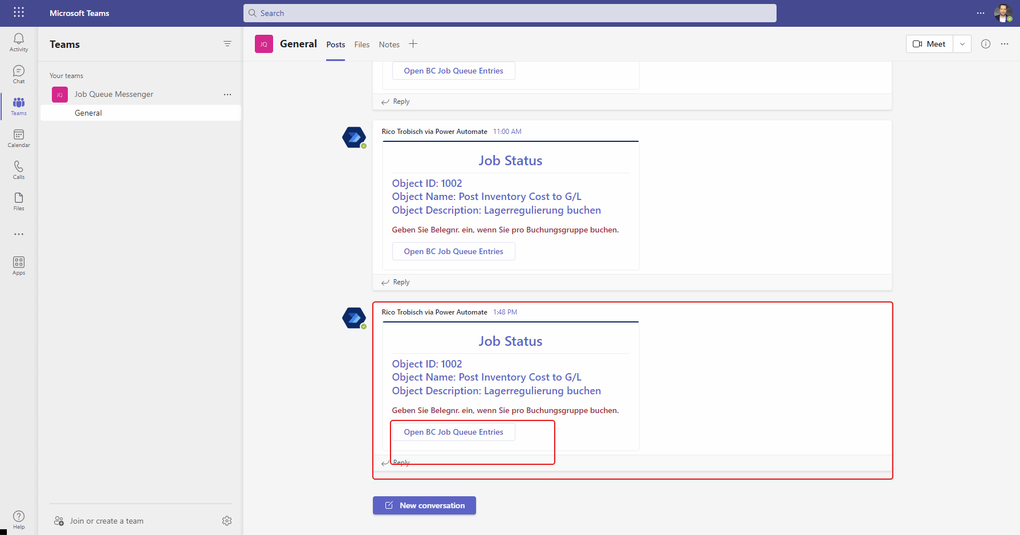The width and height of the screenshot is (1020, 535).
Task: Reply to the 1:48 PM post
Action: [396, 463]
